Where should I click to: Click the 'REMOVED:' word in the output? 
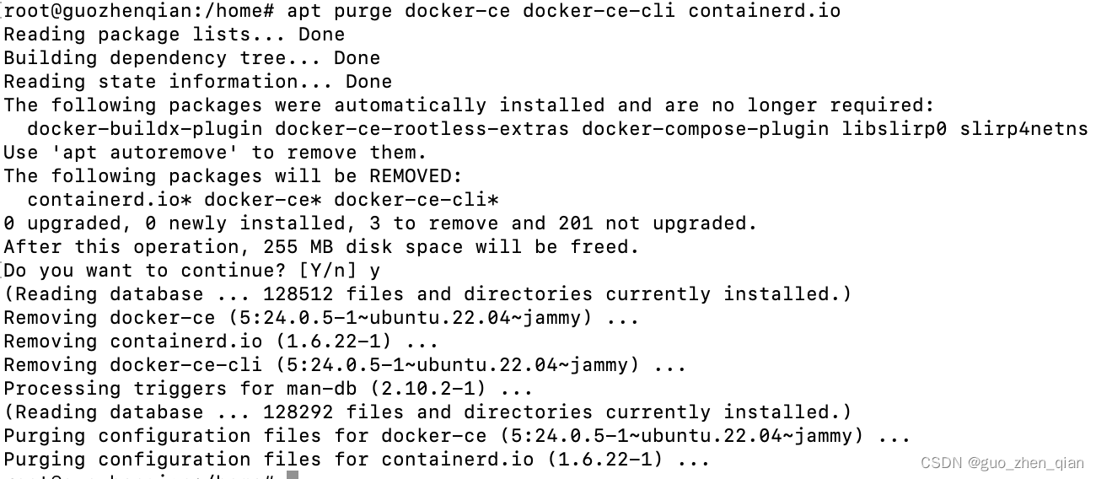(x=416, y=176)
